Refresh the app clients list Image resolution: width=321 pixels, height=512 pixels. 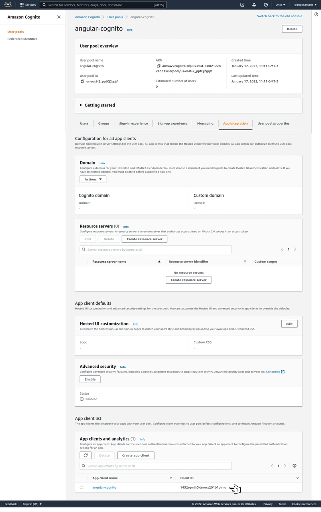coord(85,455)
